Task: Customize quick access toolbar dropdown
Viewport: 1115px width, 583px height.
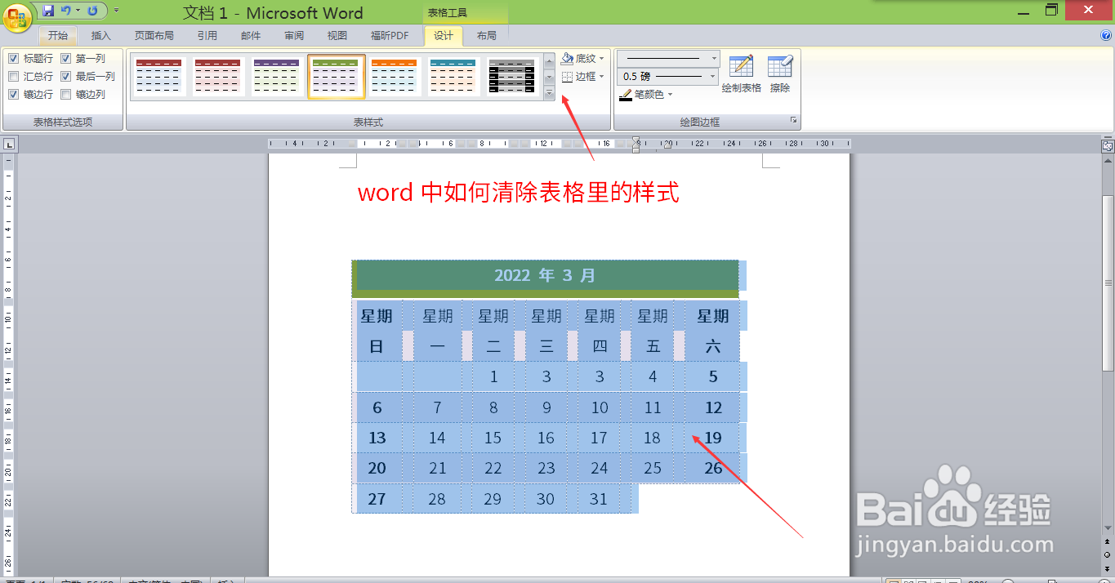Action: (x=116, y=11)
